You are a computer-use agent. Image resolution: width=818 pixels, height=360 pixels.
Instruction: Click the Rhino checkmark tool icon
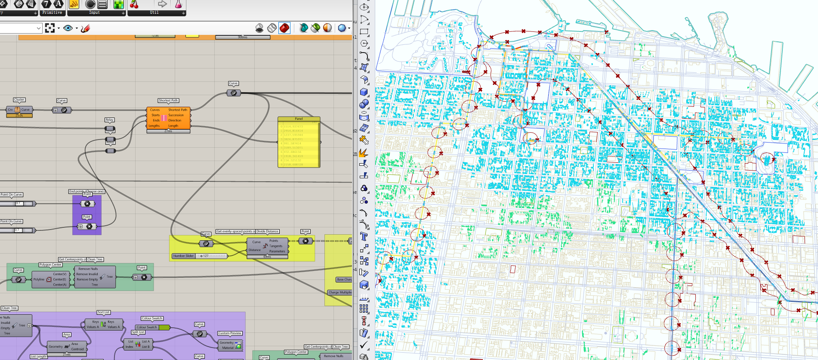pos(364,345)
